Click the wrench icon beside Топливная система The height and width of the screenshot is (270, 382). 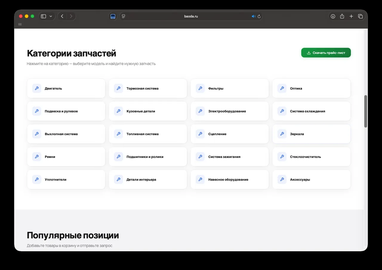click(118, 134)
